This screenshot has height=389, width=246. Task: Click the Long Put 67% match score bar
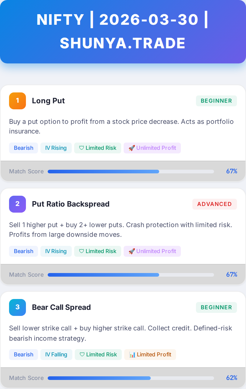click(131, 172)
